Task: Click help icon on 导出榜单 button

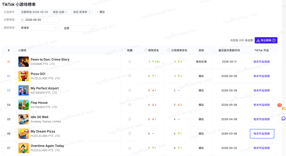Action: 274,40
